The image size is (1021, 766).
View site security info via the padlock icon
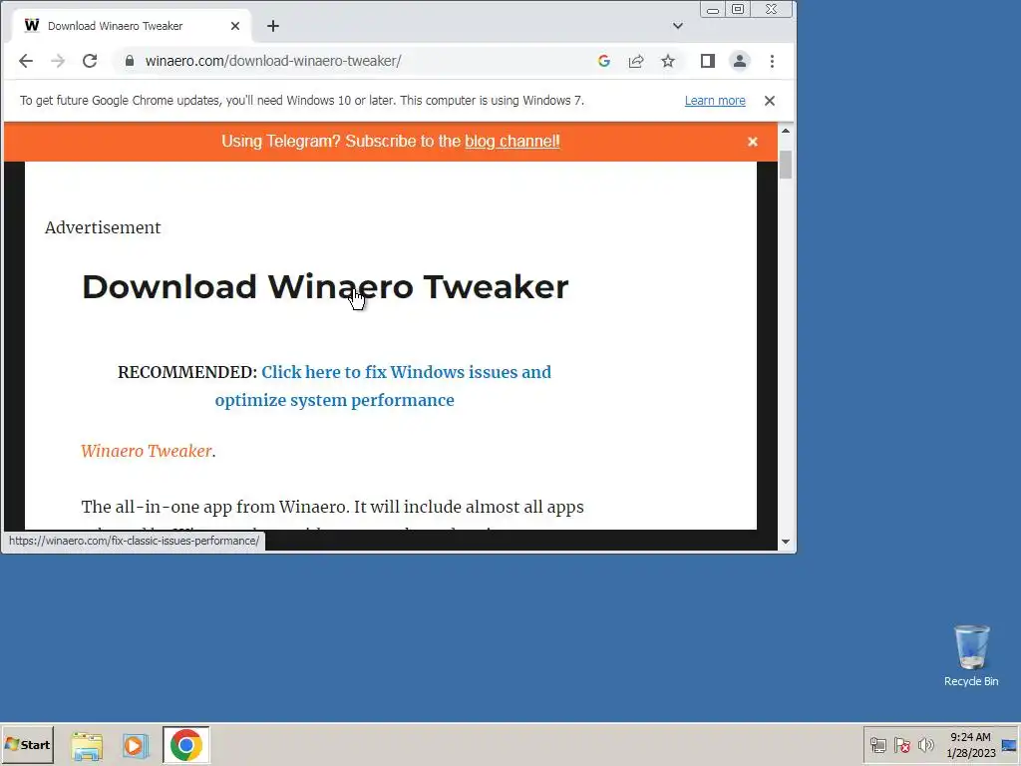[x=130, y=61]
